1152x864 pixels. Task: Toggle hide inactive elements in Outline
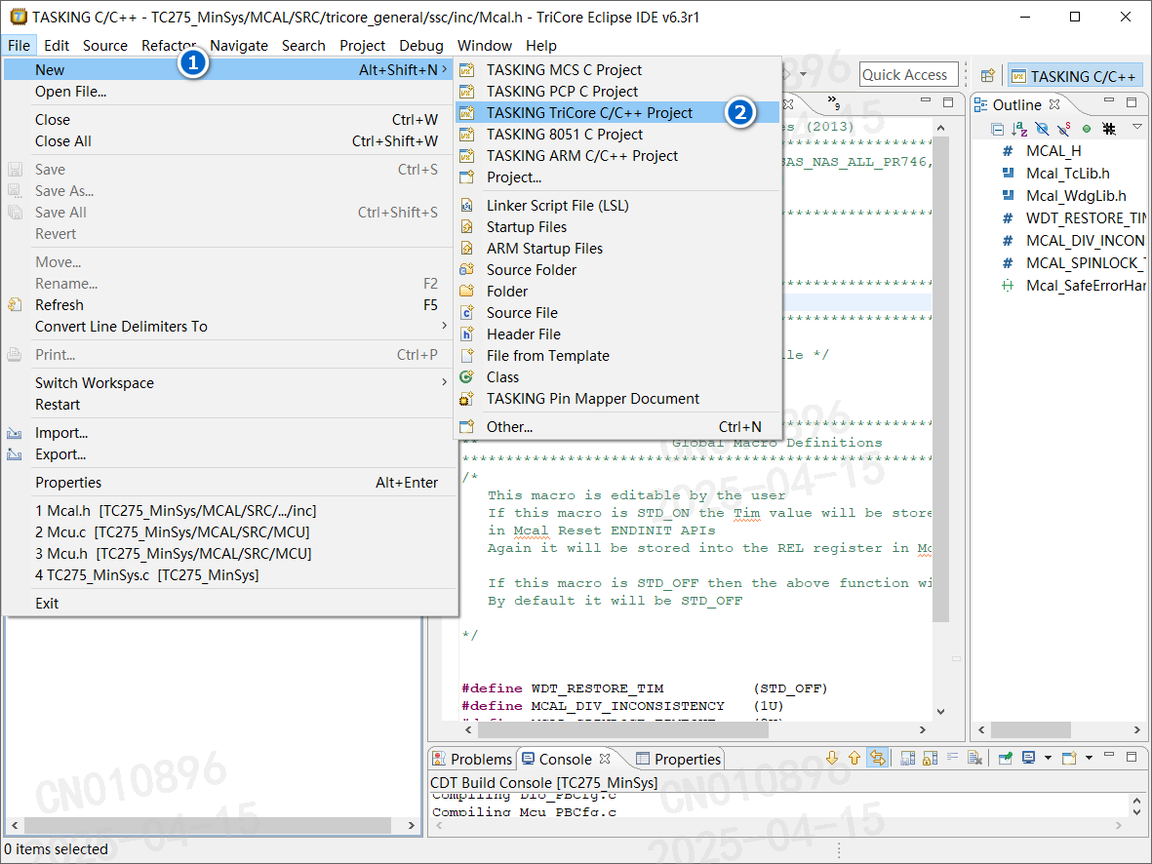coord(1109,130)
